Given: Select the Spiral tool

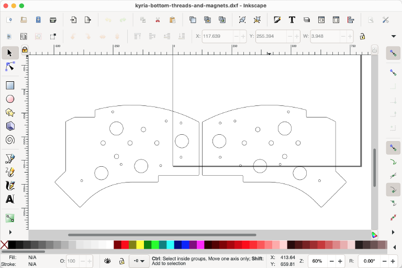Looking at the screenshot, I should 10,140.
